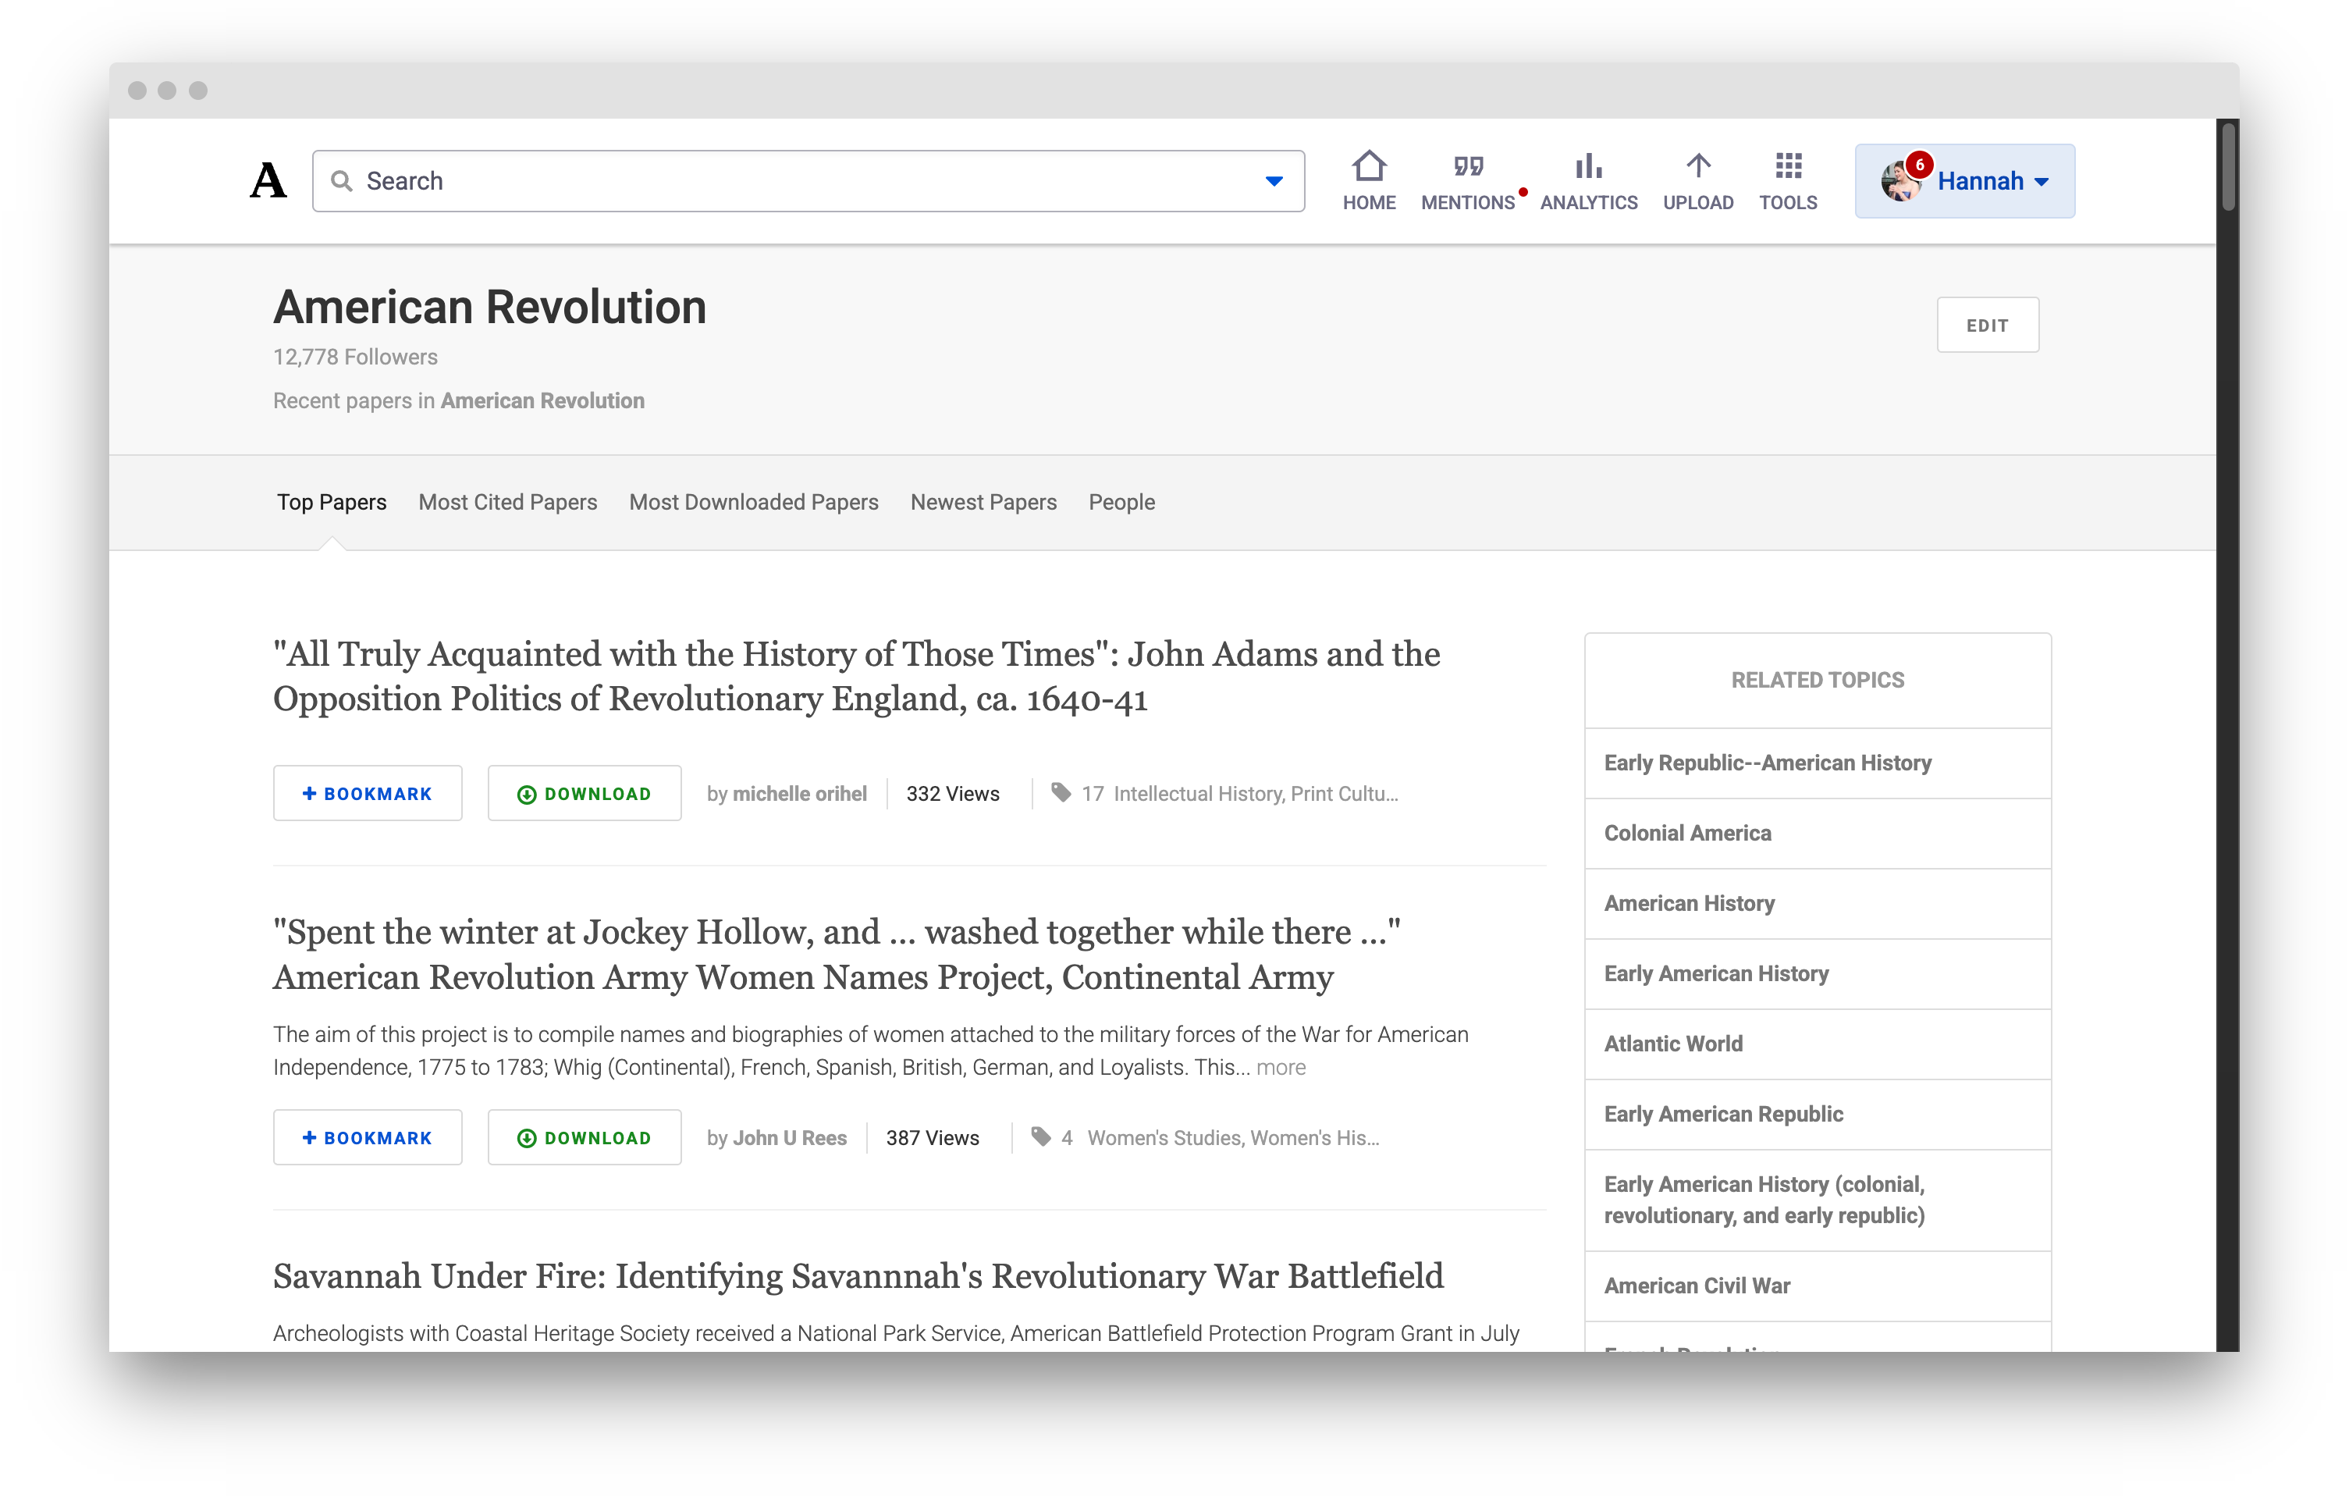The height and width of the screenshot is (1508, 2349).
Task: Download the John Adams paper
Action: point(585,793)
